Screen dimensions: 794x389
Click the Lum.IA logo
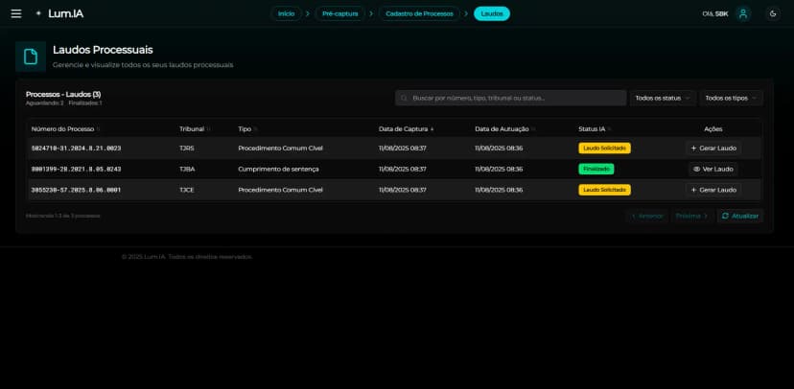point(59,13)
